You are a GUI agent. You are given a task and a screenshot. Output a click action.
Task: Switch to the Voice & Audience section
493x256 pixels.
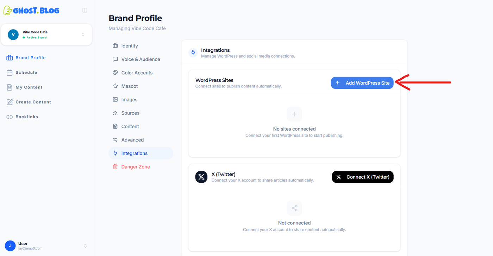click(141, 59)
